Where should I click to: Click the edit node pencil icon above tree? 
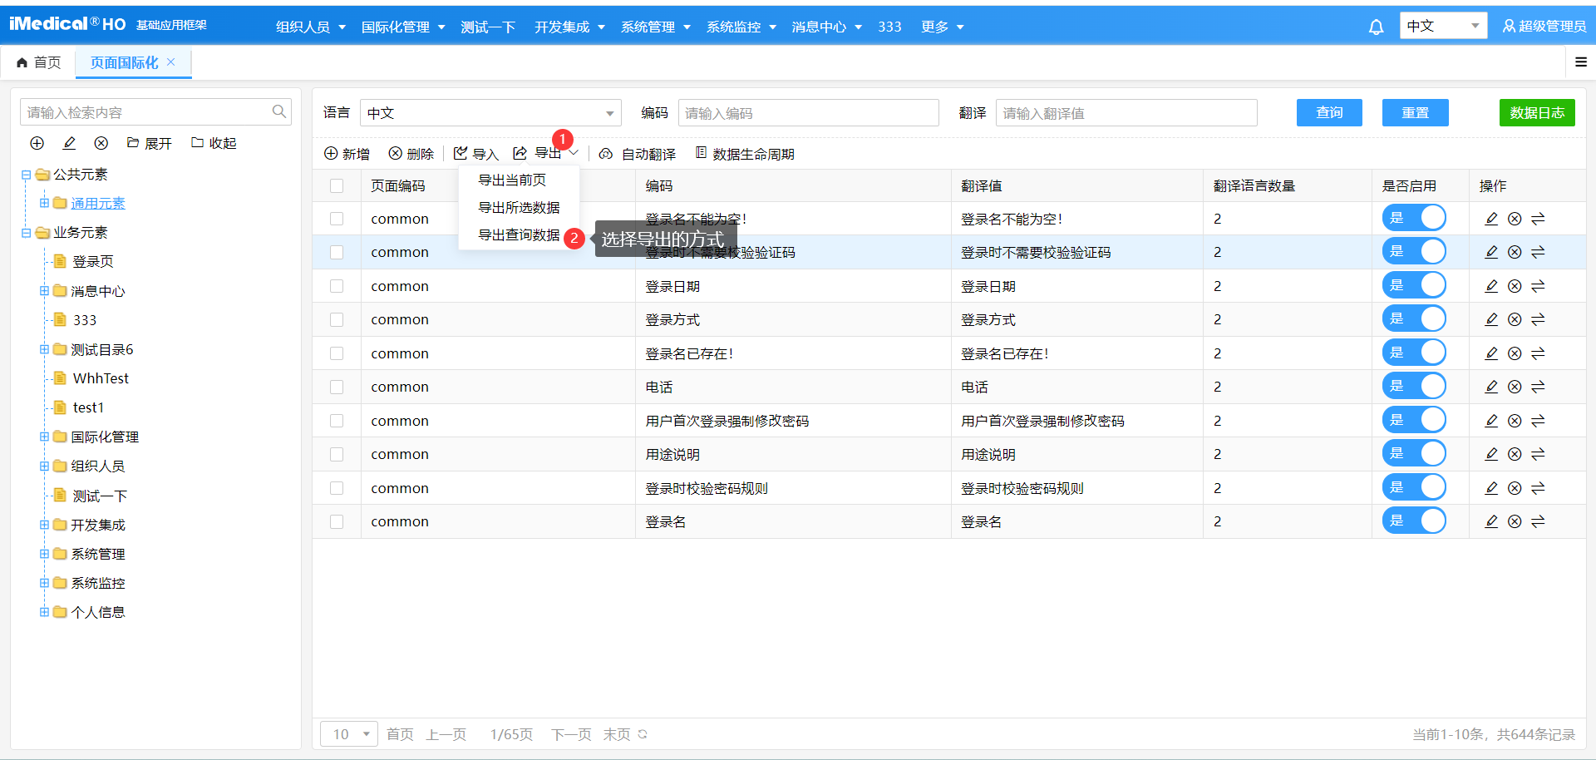[x=69, y=143]
